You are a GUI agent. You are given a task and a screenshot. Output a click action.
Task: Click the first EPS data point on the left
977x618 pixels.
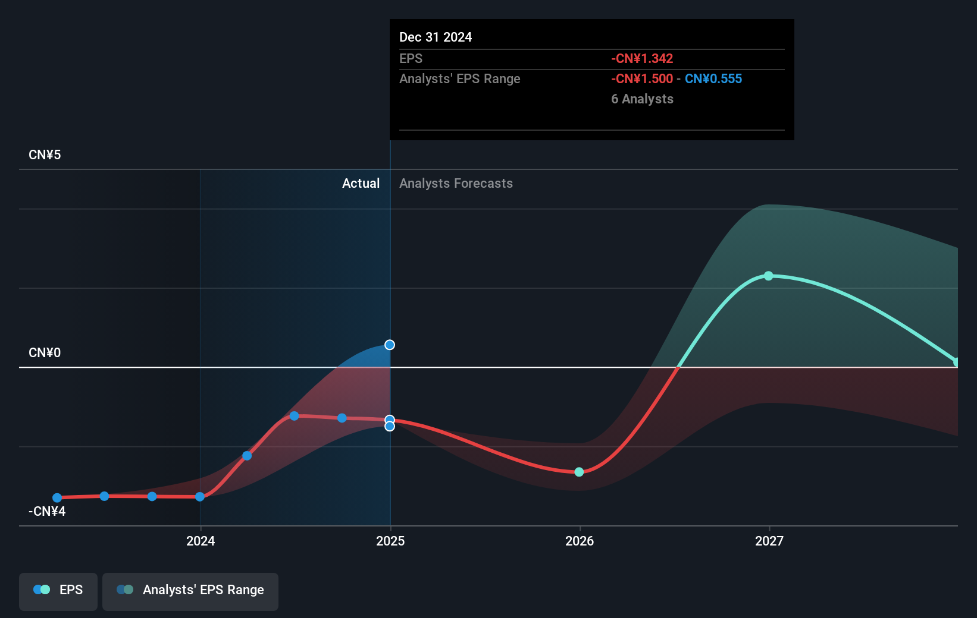57,498
